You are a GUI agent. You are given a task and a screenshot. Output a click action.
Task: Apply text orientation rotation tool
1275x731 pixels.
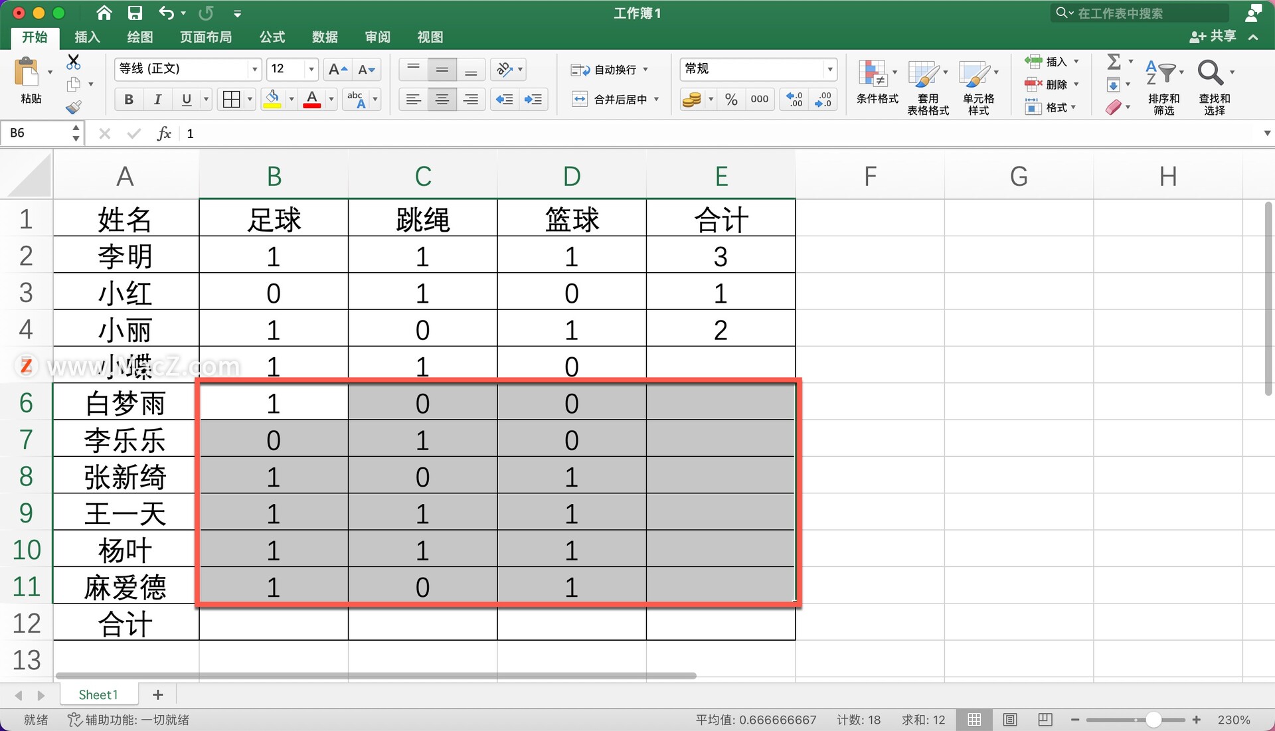pos(505,69)
